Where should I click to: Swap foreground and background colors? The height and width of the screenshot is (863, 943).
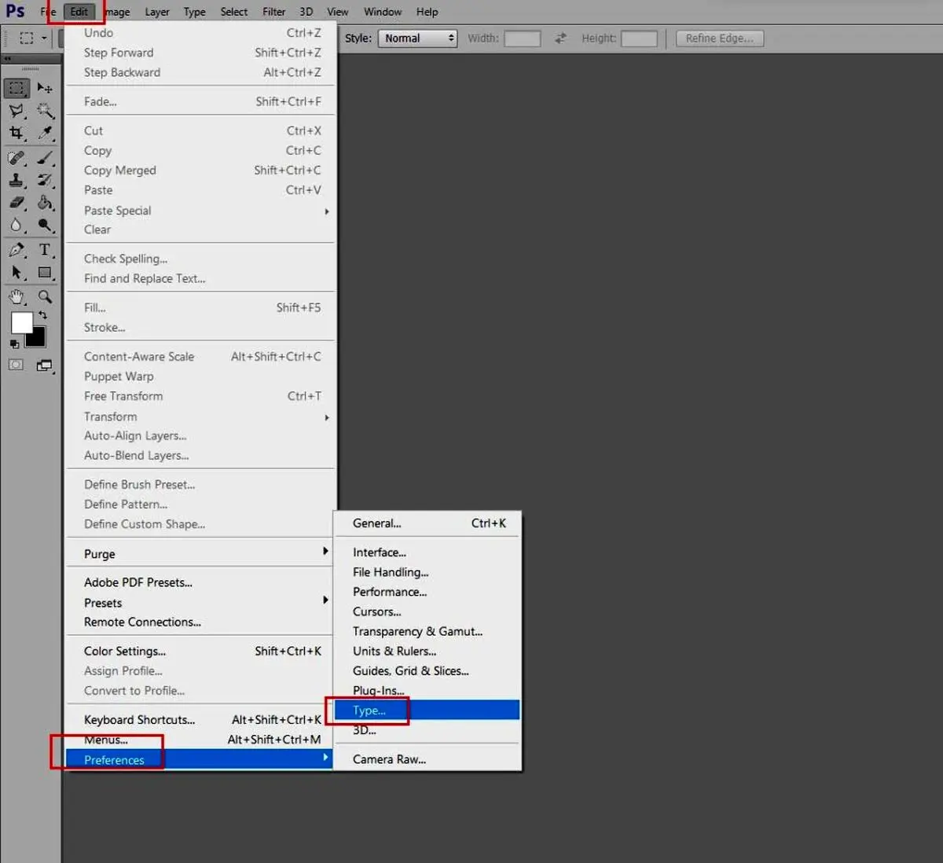pos(42,315)
